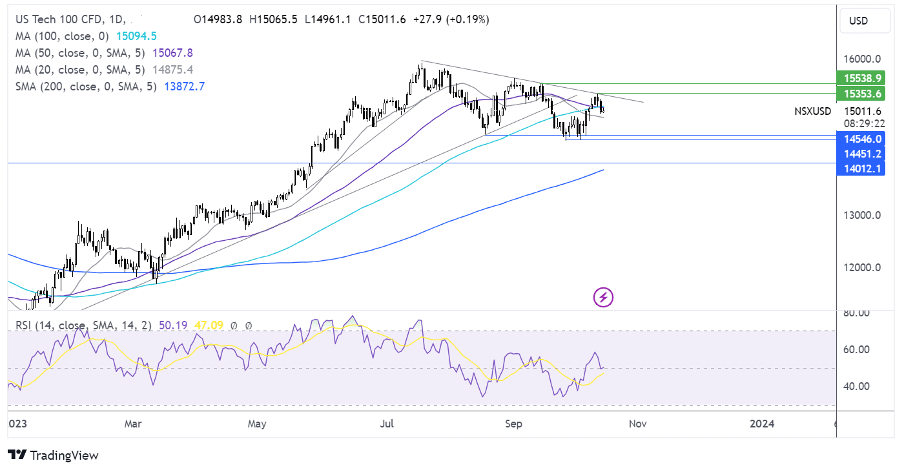The width and height of the screenshot is (904, 472).
Task: Click the change value +27.9 (+0.19%)
Action: coord(450,19)
